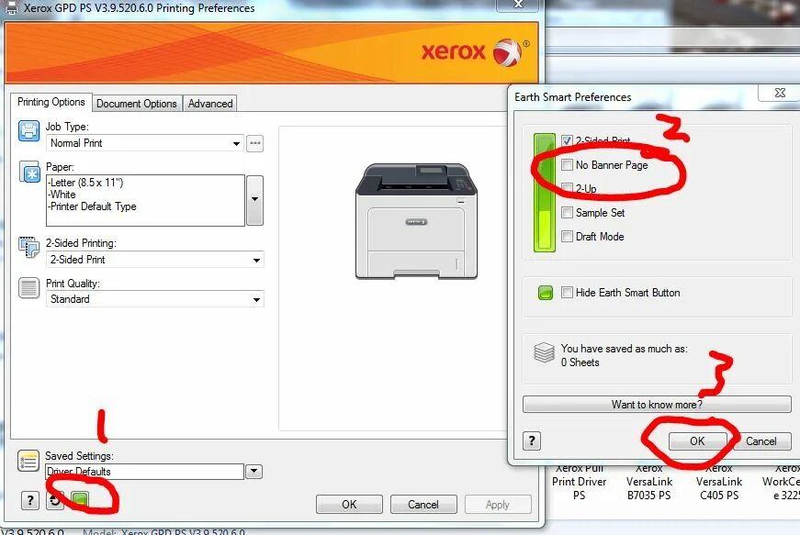The image size is (800, 535).
Task: Click the Job Type printer icon
Action: 28,130
